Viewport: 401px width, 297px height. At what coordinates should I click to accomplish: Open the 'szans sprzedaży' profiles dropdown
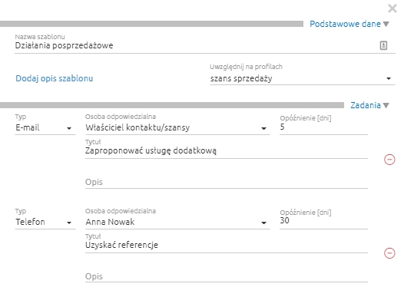tap(303, 78)
